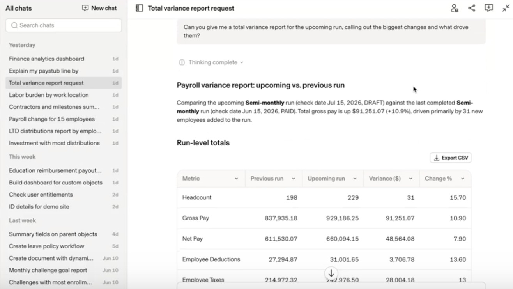Click the info icon beside Thinking complete

pyautogui.click(x=182, y=62)
